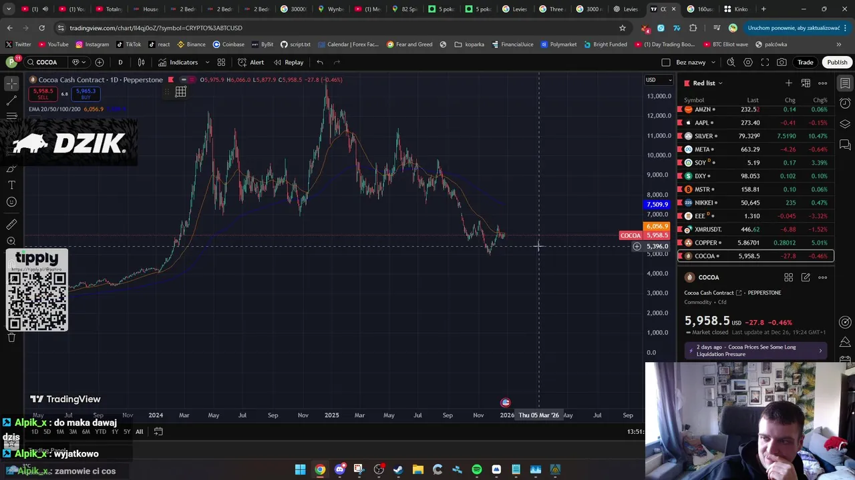The image size is (855, 480).
Task: Open chart settings gear icon
Action: point(748,62)
